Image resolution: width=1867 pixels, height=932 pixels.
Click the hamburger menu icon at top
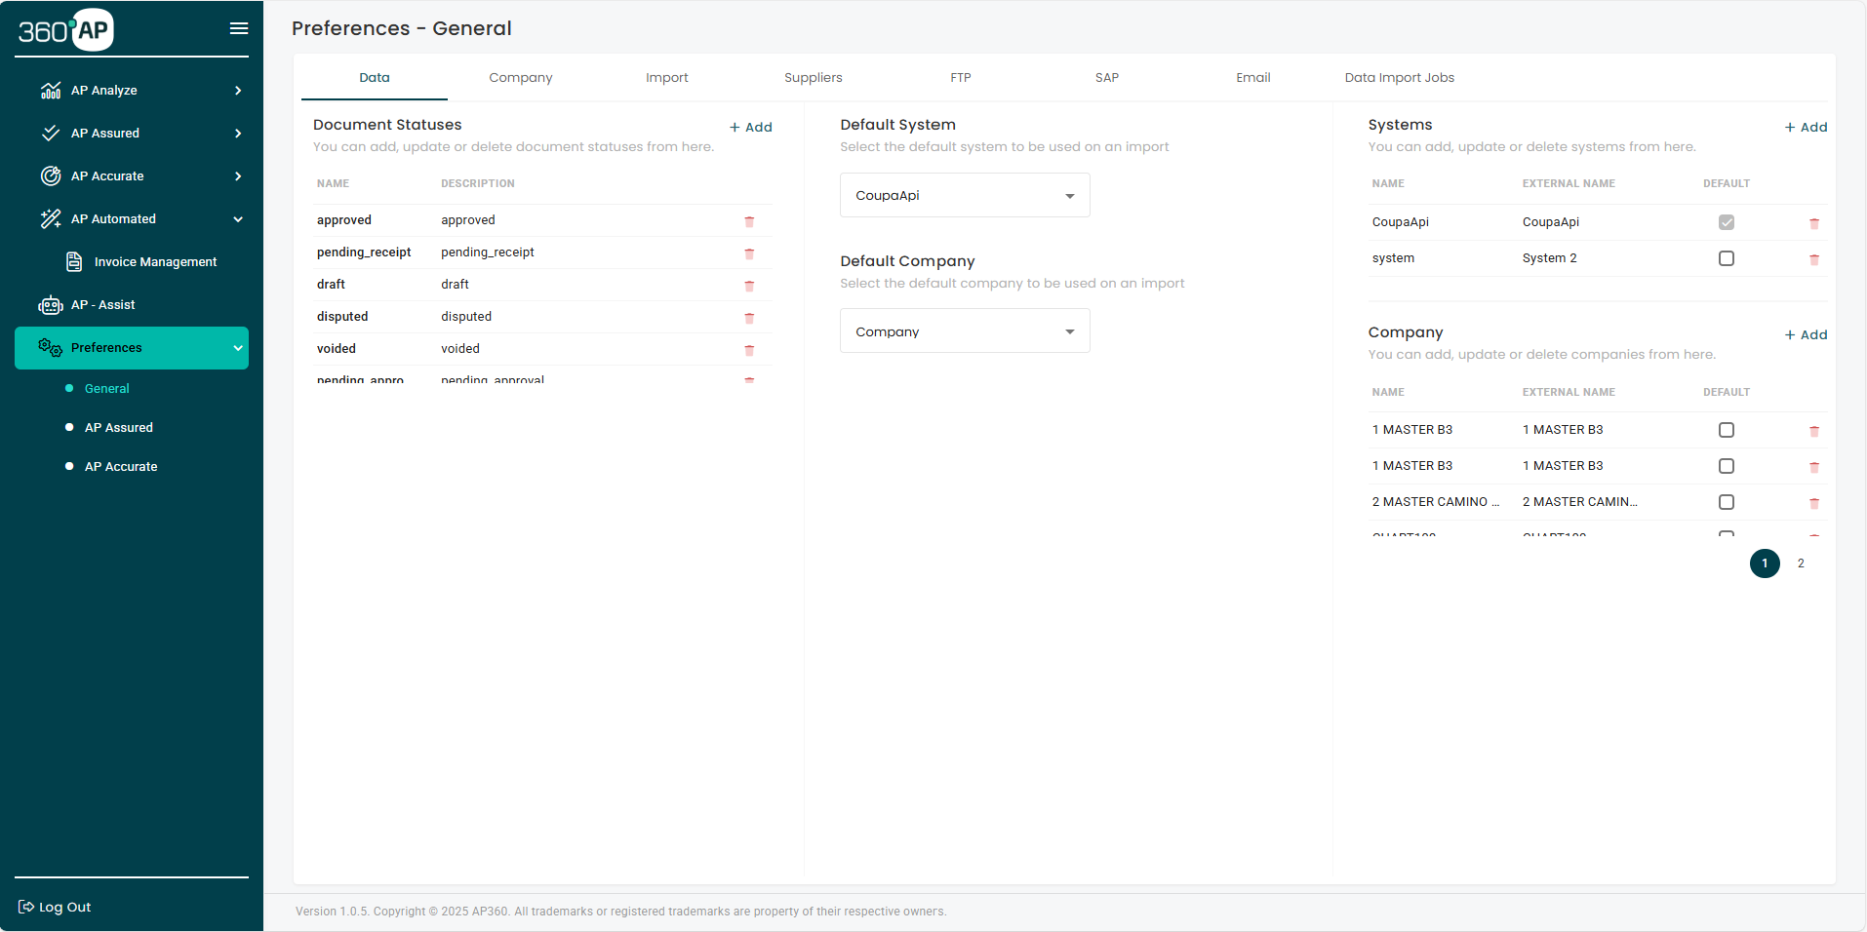pos(238,28)
